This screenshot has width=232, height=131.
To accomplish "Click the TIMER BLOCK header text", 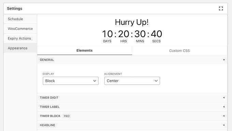I will point(50,116).
